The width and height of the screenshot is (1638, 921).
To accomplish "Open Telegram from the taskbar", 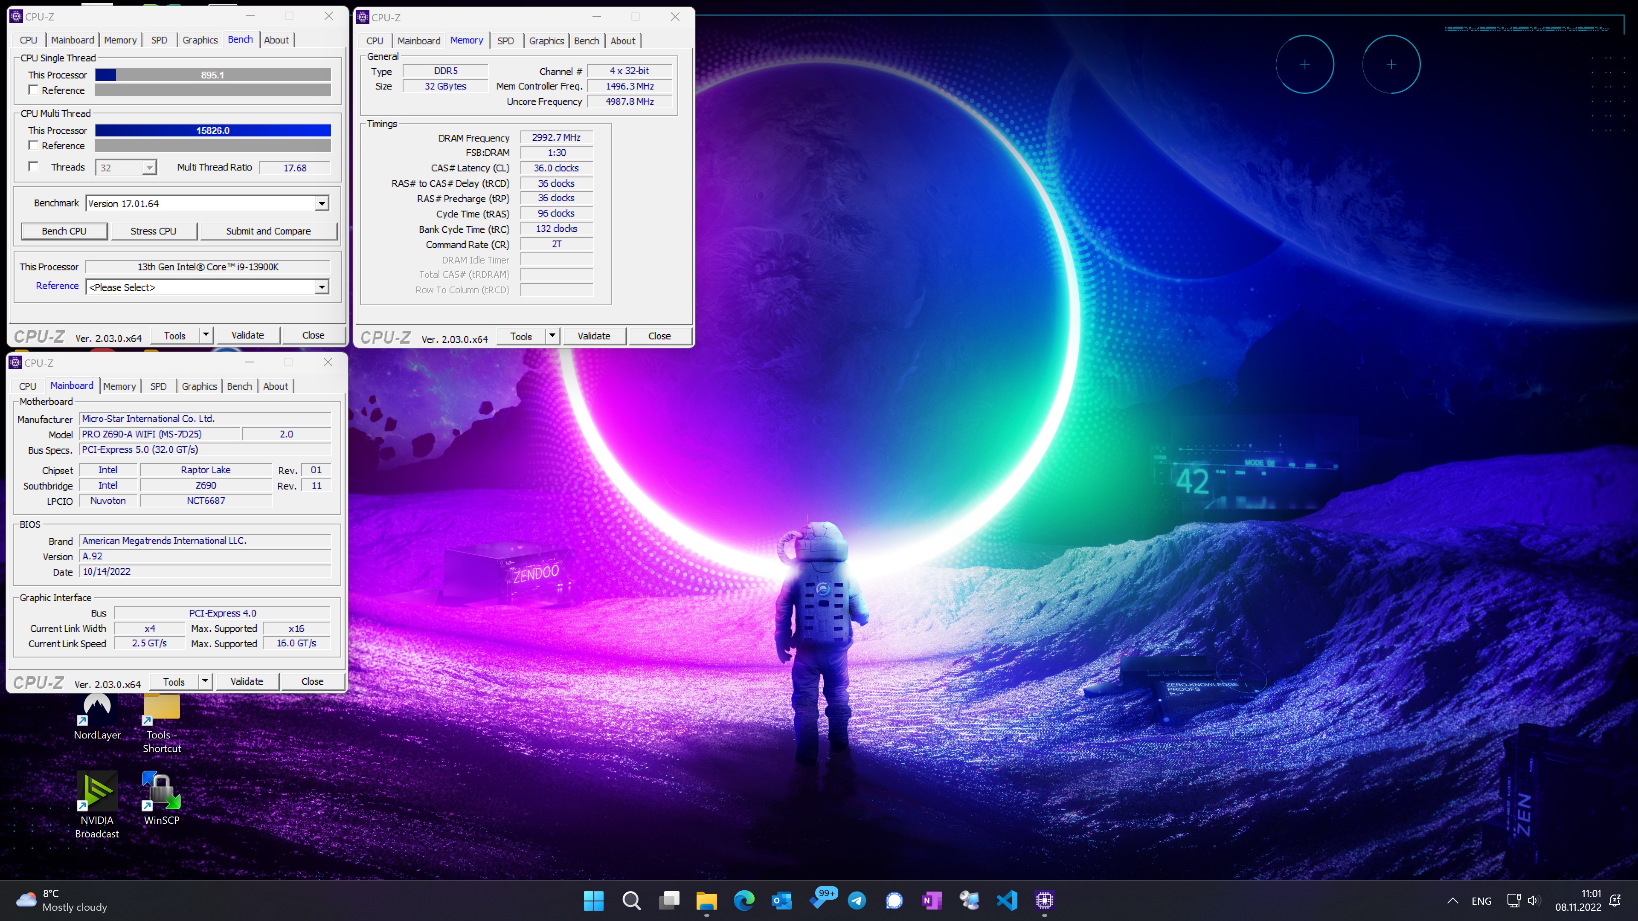I will [857, 900].
